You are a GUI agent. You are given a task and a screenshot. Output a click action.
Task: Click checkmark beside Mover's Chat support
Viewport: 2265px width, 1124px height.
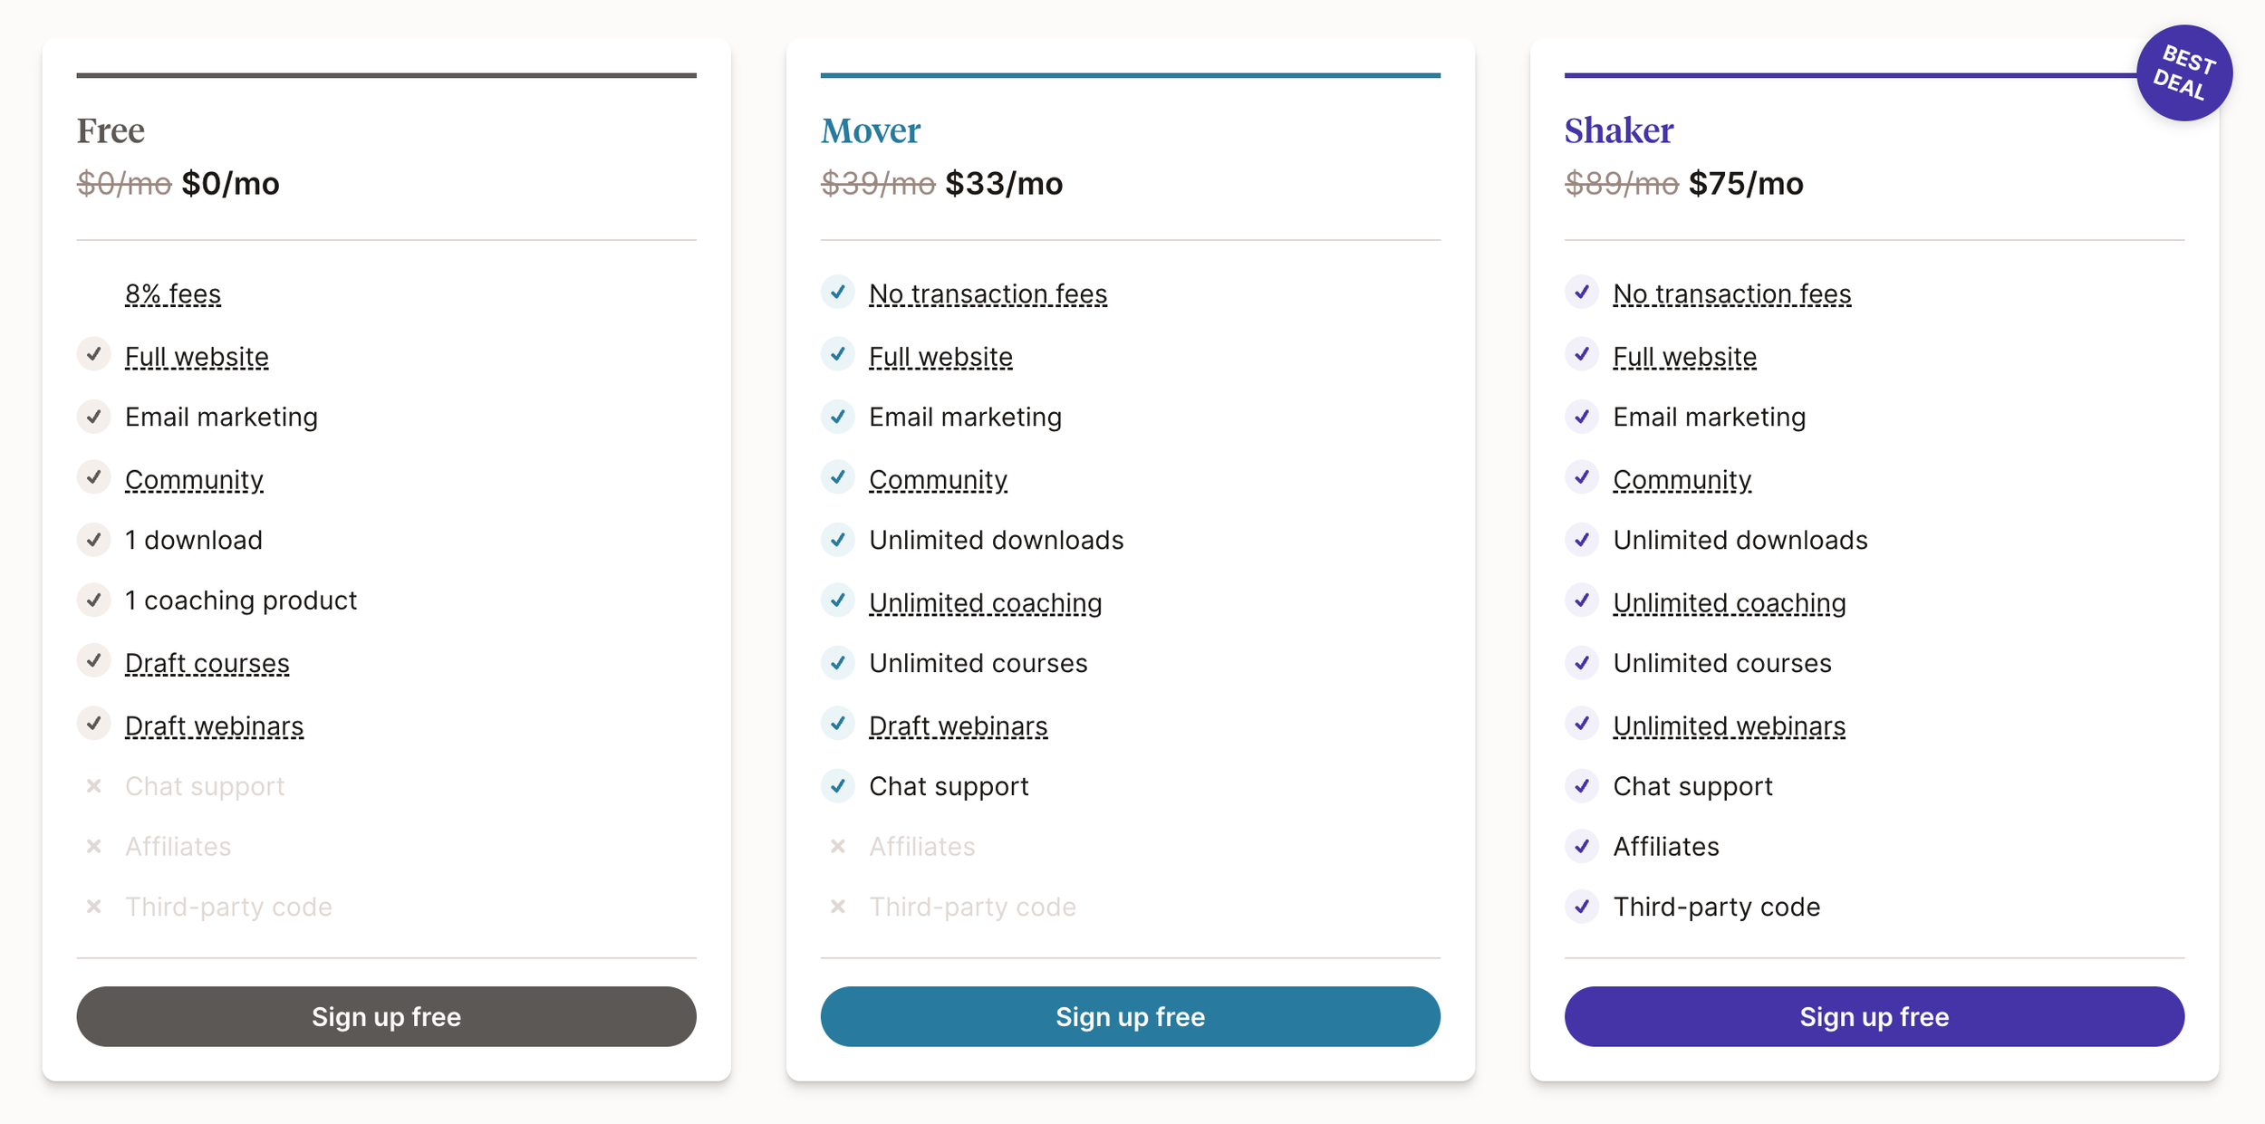838,785
